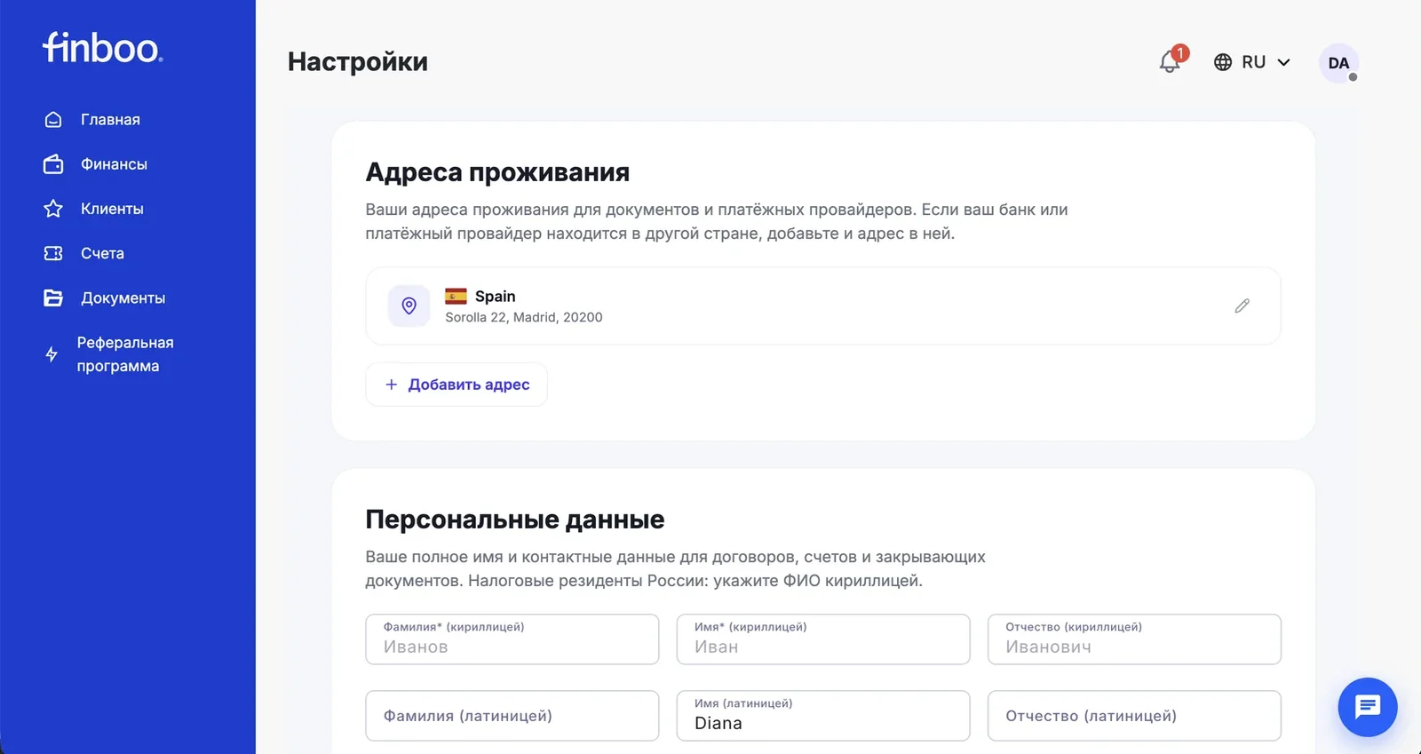The height and width of the screenshot is (754, 1421).
Task: Open the chat support bubble
Action: pos(1368,707)
